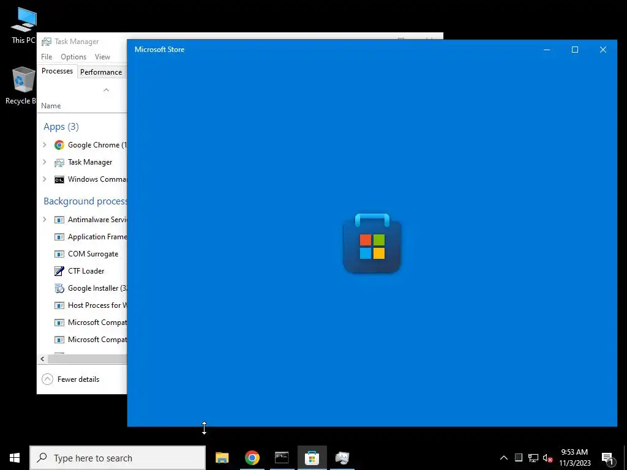Viewport: 627px width, 470px height.
Task: Click the Apps (3) group heading
Action: [x=61, y=127]
